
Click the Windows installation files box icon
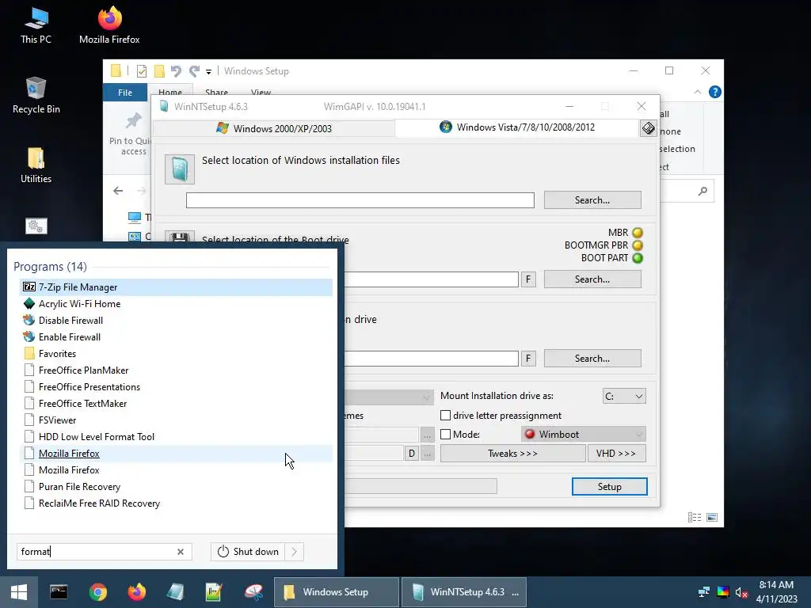pos(180,169)
